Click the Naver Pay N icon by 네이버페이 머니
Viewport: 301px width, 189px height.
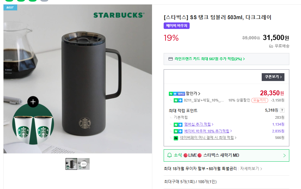[176, 138]
